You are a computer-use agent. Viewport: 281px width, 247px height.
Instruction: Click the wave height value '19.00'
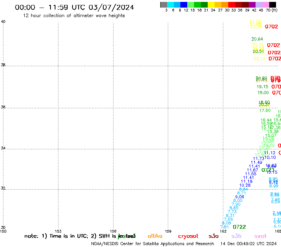[x=263, y=93]
